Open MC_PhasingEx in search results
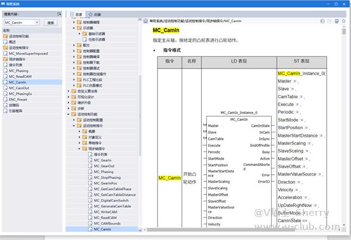This screenshot has height=240, width=351. tap(20, 94)
